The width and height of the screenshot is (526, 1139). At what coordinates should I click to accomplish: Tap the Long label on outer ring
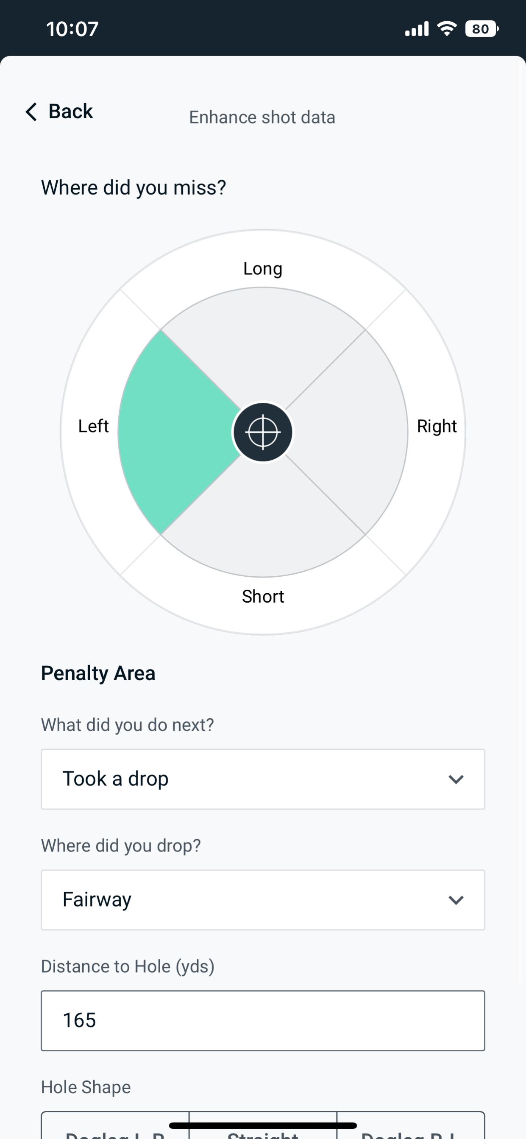(x=262, y=268)
